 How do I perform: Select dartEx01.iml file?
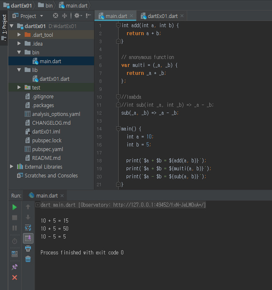(51, 131)
